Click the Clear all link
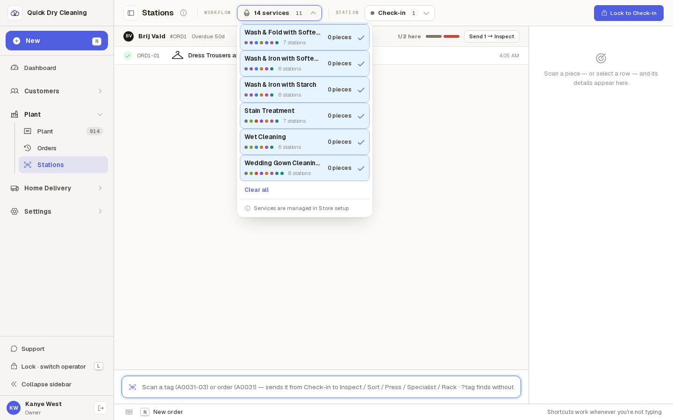Screen dimensions: 673x420 coord(257,190)
